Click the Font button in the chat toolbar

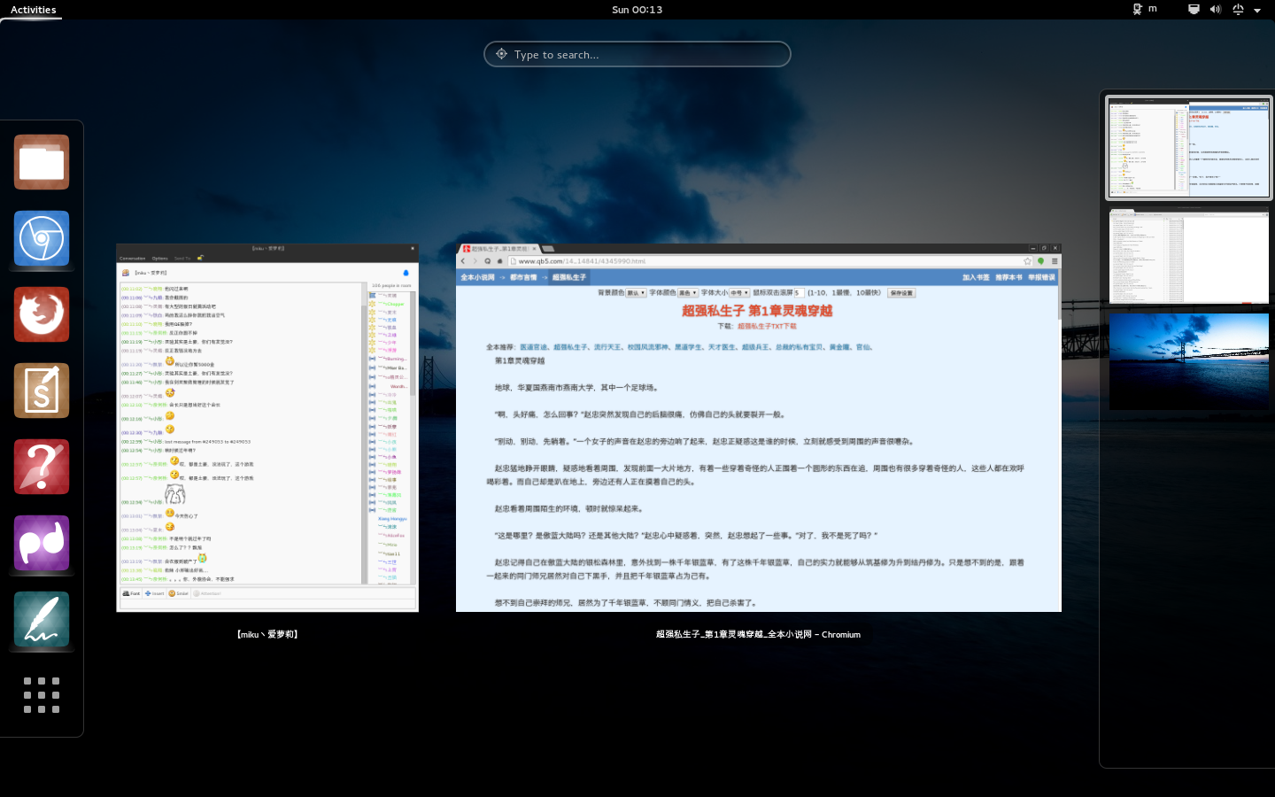click(131, 593)
